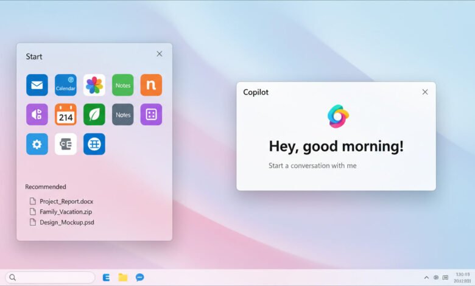Open File Explorer folder on taskbar
This screenshot has width=475, height=286.
coord(122,277)
